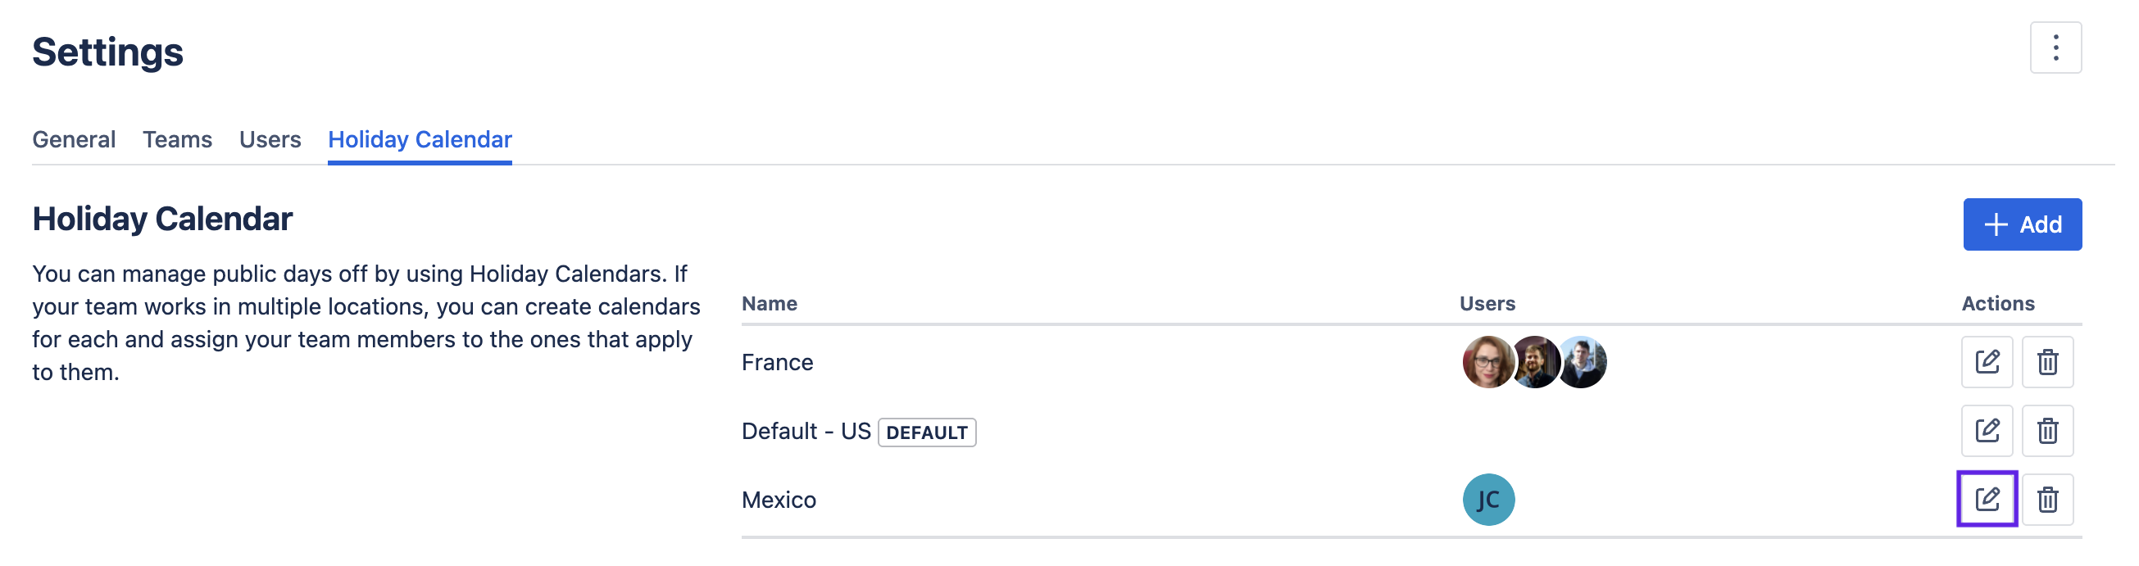
Task: Click first France user avatar with glasses
Action: [x=1485, y=362]
